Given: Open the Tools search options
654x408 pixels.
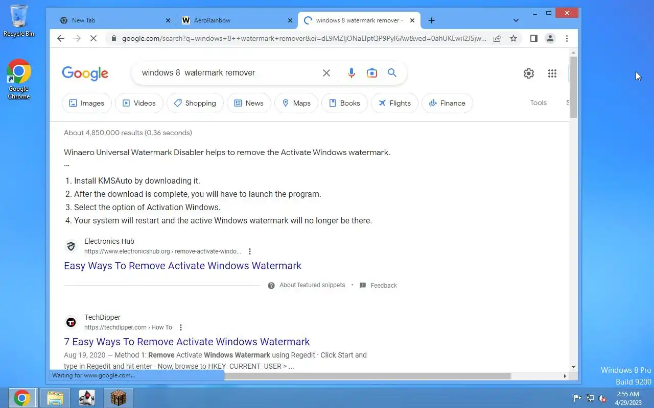Looking at the screenshot, I should pos(538,103).
